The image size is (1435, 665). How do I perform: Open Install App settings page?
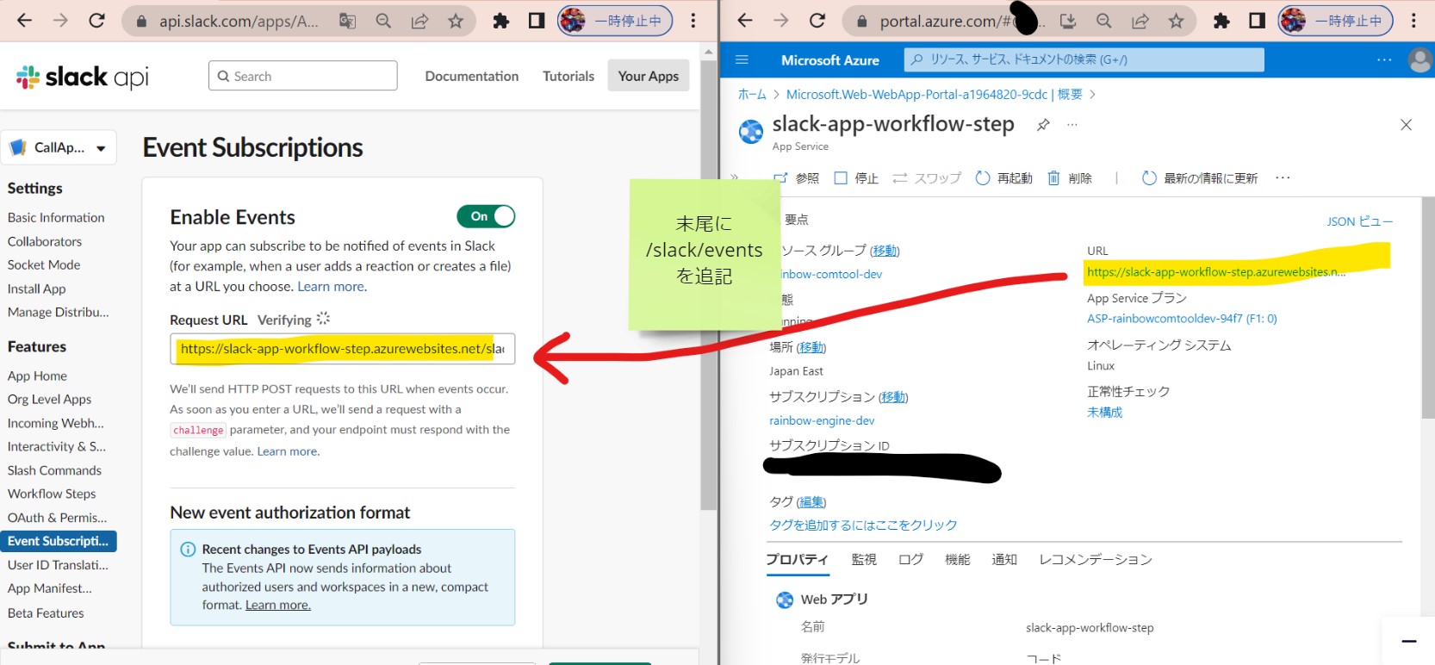tap(36, 289)
